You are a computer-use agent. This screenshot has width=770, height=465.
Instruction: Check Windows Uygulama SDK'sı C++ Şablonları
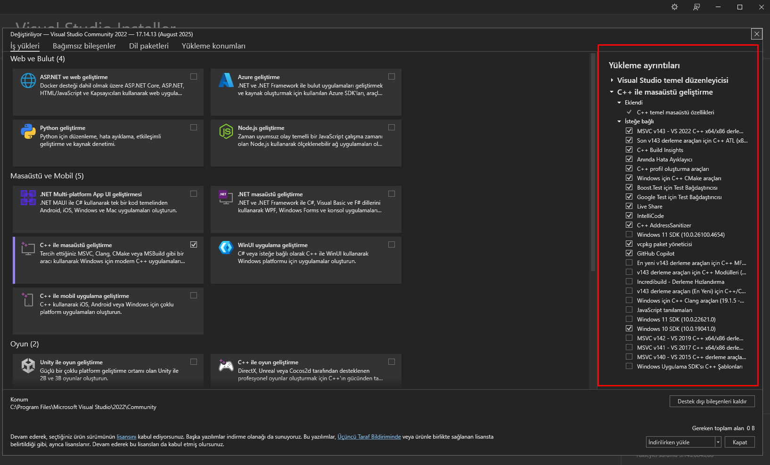(x=629, y=366)
